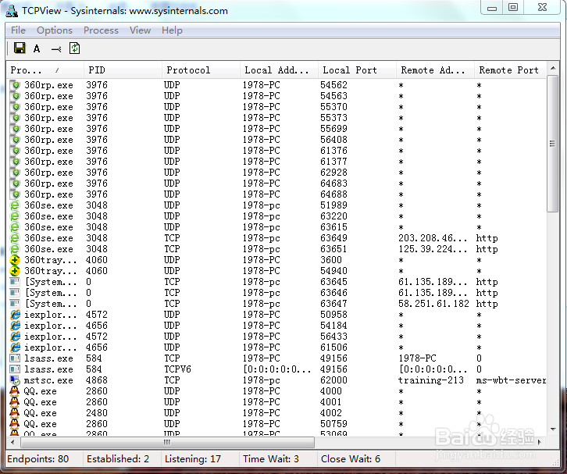
Task: Click Time Wait: 3 in status bar
Action: [x=271, y=459]
